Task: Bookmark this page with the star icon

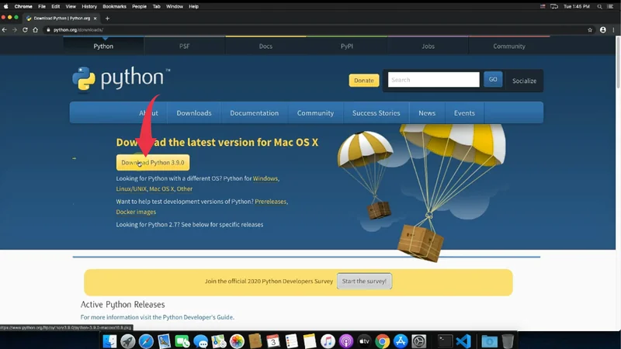Action: coord(589,30)
